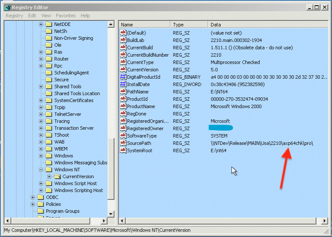The width and height of the screenshot is (332, 237).
Task: Select the open CurrentVersion folder icon
Action: point(57,176)
